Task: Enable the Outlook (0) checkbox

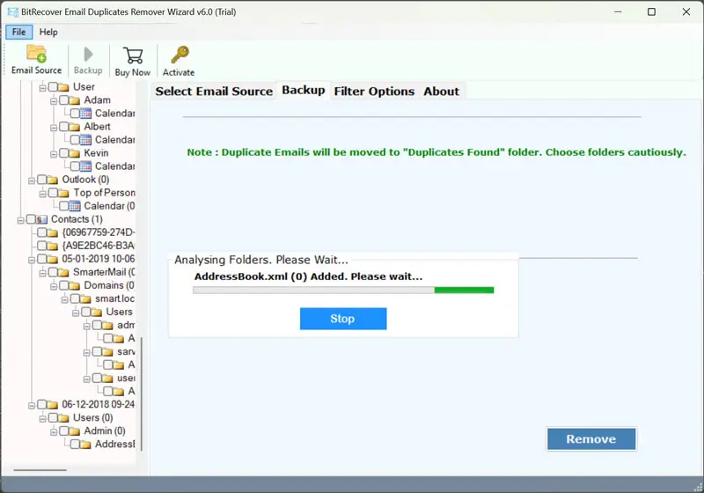Action: [x=41, y=180]
